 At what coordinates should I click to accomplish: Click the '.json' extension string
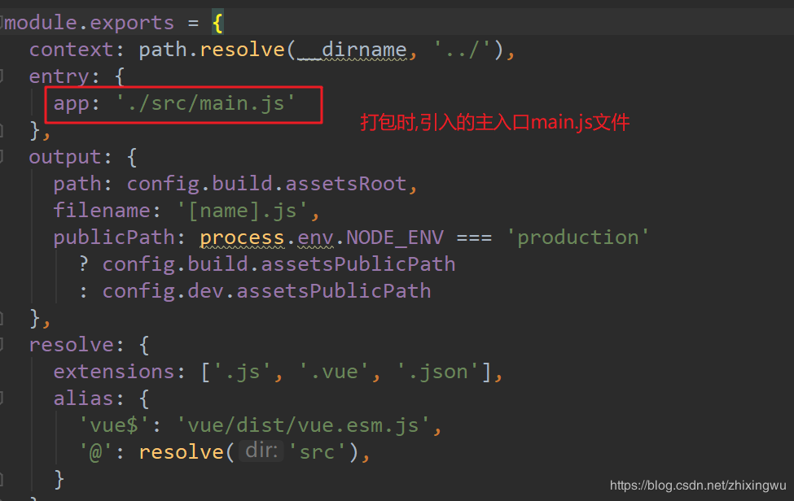pyautogui.click(x=437, y=372)
